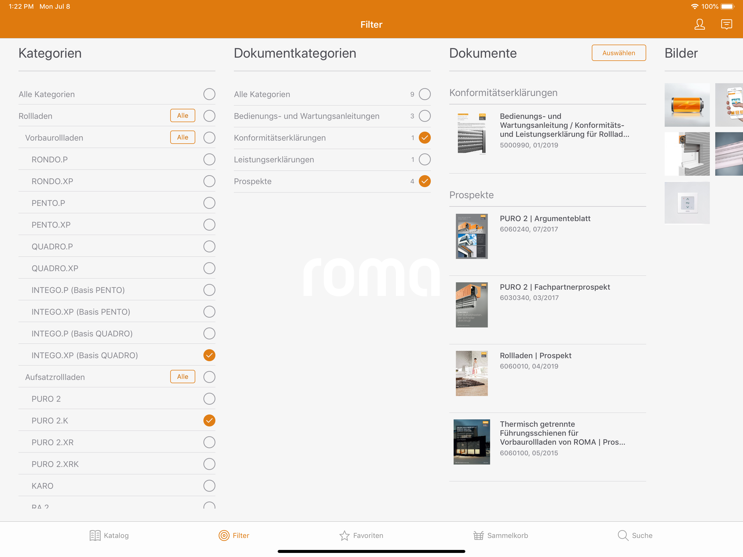
Task: Open Thermisch getrennte Führungsschienen thumbnail
Action: pyautogui.click(x=472, y=442)
